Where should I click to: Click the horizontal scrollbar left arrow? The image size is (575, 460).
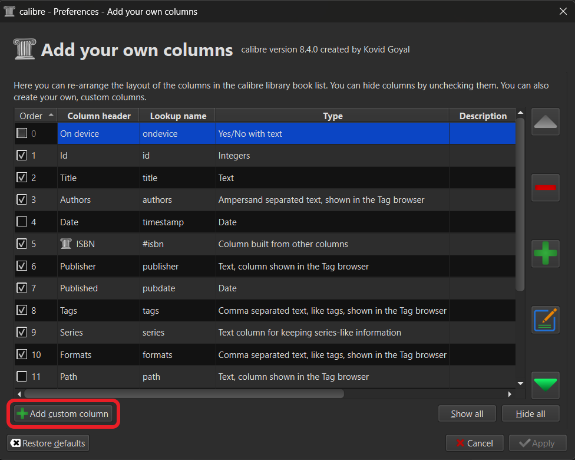click(19, 394)
